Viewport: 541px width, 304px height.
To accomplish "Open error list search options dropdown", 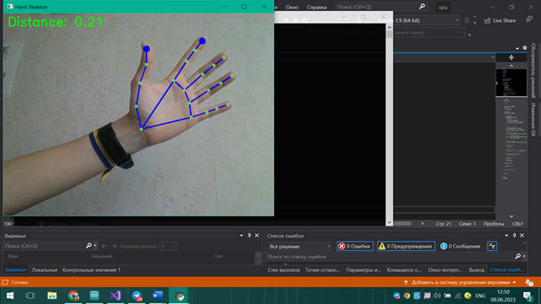I will [x=524, y=256].
